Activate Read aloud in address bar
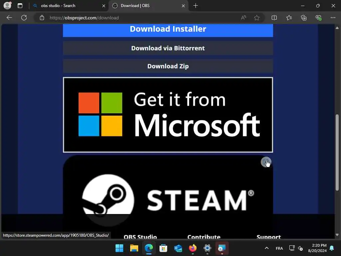The height and width of the screenshot is (256, 341). [x=243, y=18]
